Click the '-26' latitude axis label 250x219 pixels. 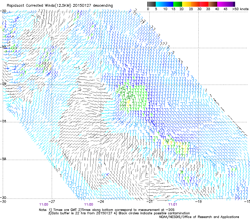click(x=3, y=121)
